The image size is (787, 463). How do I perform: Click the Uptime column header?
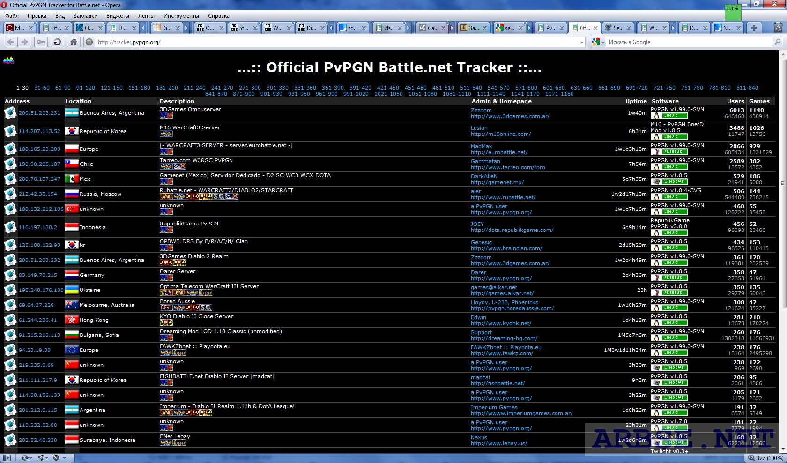tap(636, 101)
